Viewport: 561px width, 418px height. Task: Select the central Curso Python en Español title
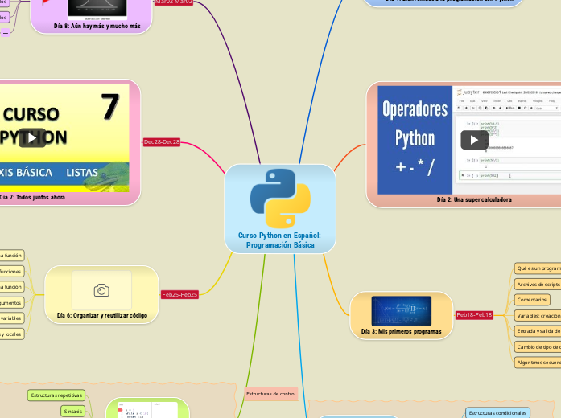pyautogui.click(x=279, y=240)
